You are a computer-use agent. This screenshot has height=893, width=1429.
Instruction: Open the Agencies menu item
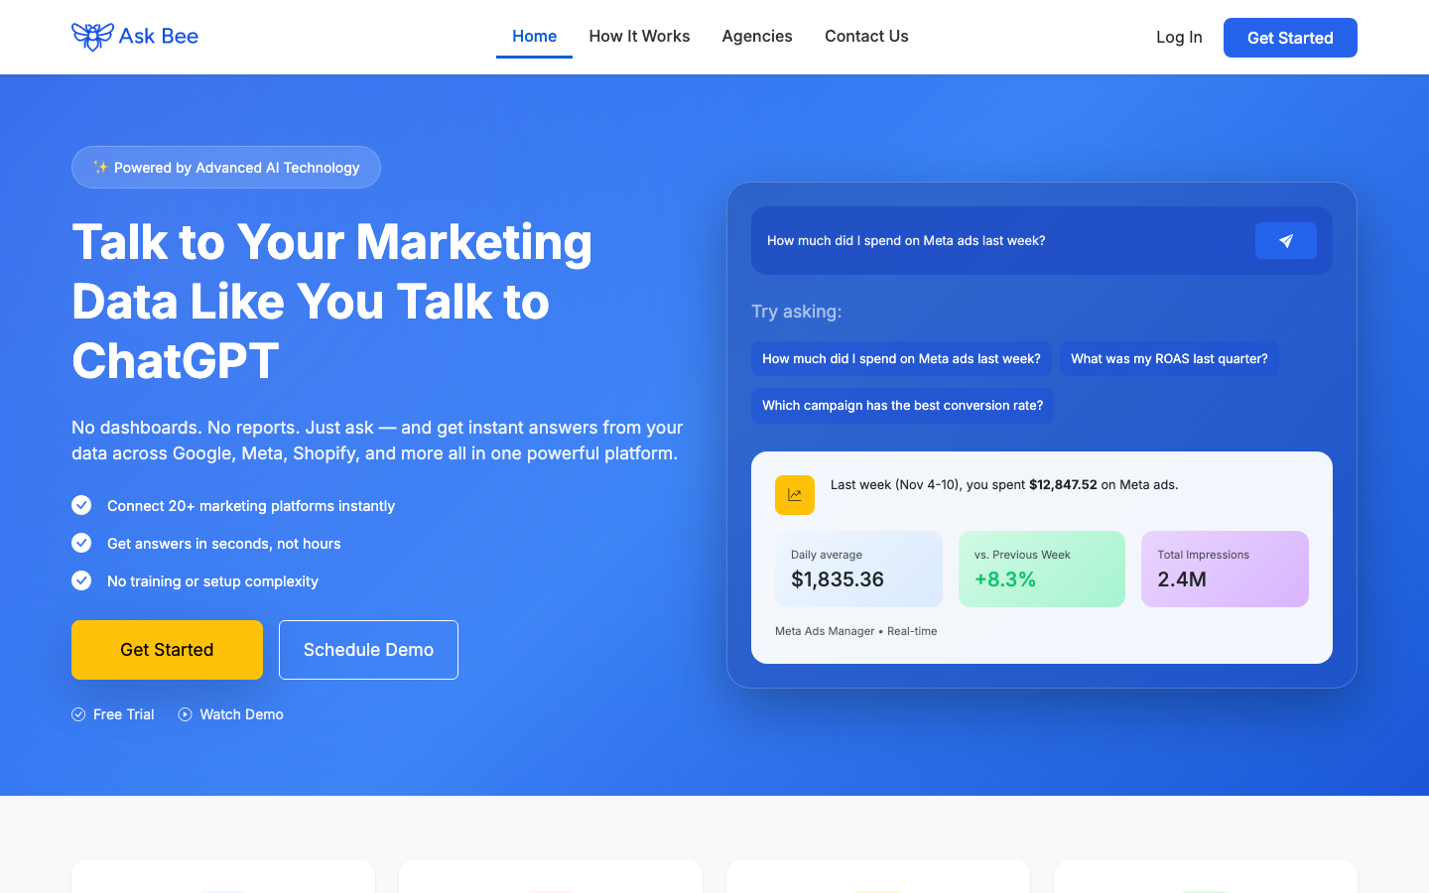click(757, 36)
